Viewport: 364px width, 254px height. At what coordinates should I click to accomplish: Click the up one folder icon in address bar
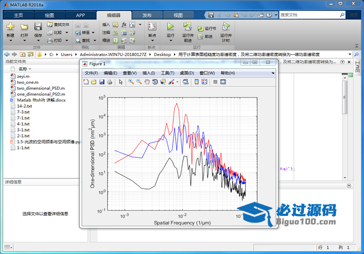pos(22,54)
